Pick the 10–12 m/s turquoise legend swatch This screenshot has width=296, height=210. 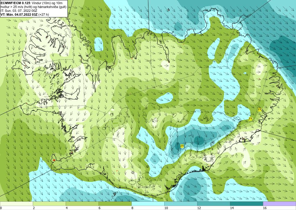coord(181,203)
